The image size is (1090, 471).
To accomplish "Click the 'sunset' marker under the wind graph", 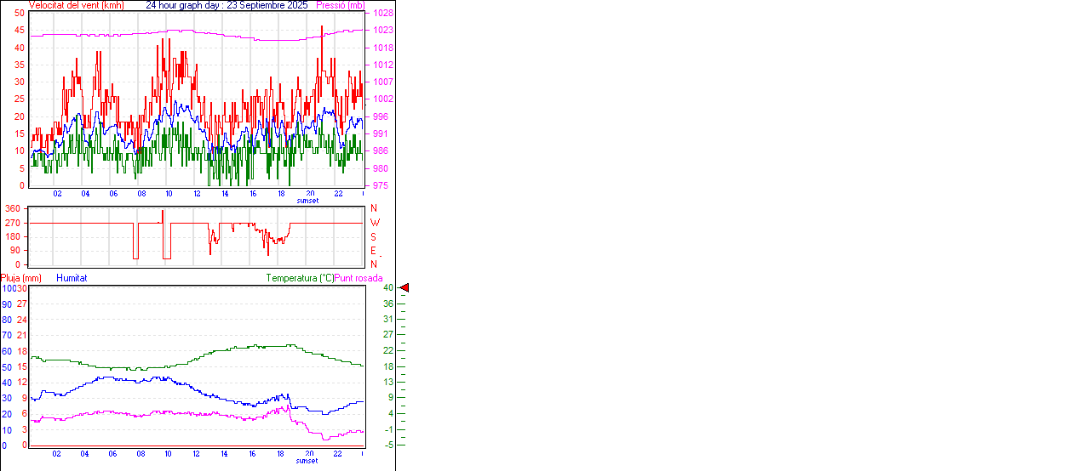I will [307, 201].
